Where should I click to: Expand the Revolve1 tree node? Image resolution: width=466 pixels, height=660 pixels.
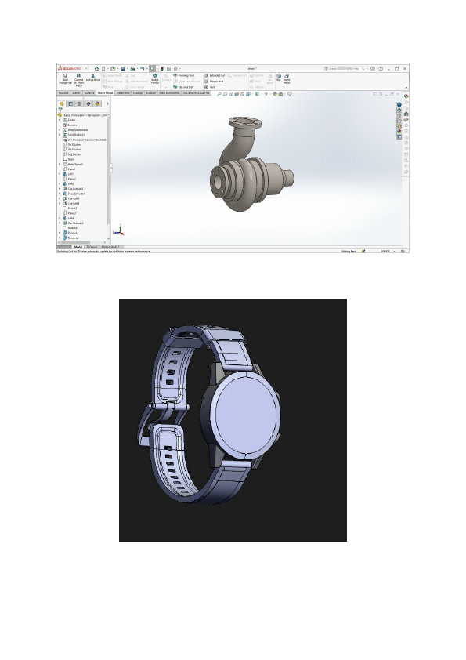60,233
